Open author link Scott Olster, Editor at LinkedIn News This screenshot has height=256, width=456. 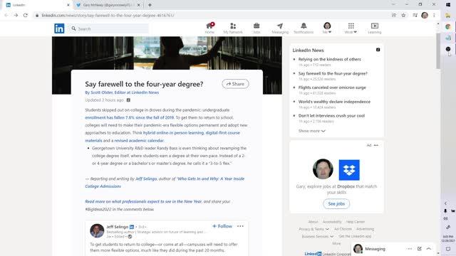pos(122,92)
